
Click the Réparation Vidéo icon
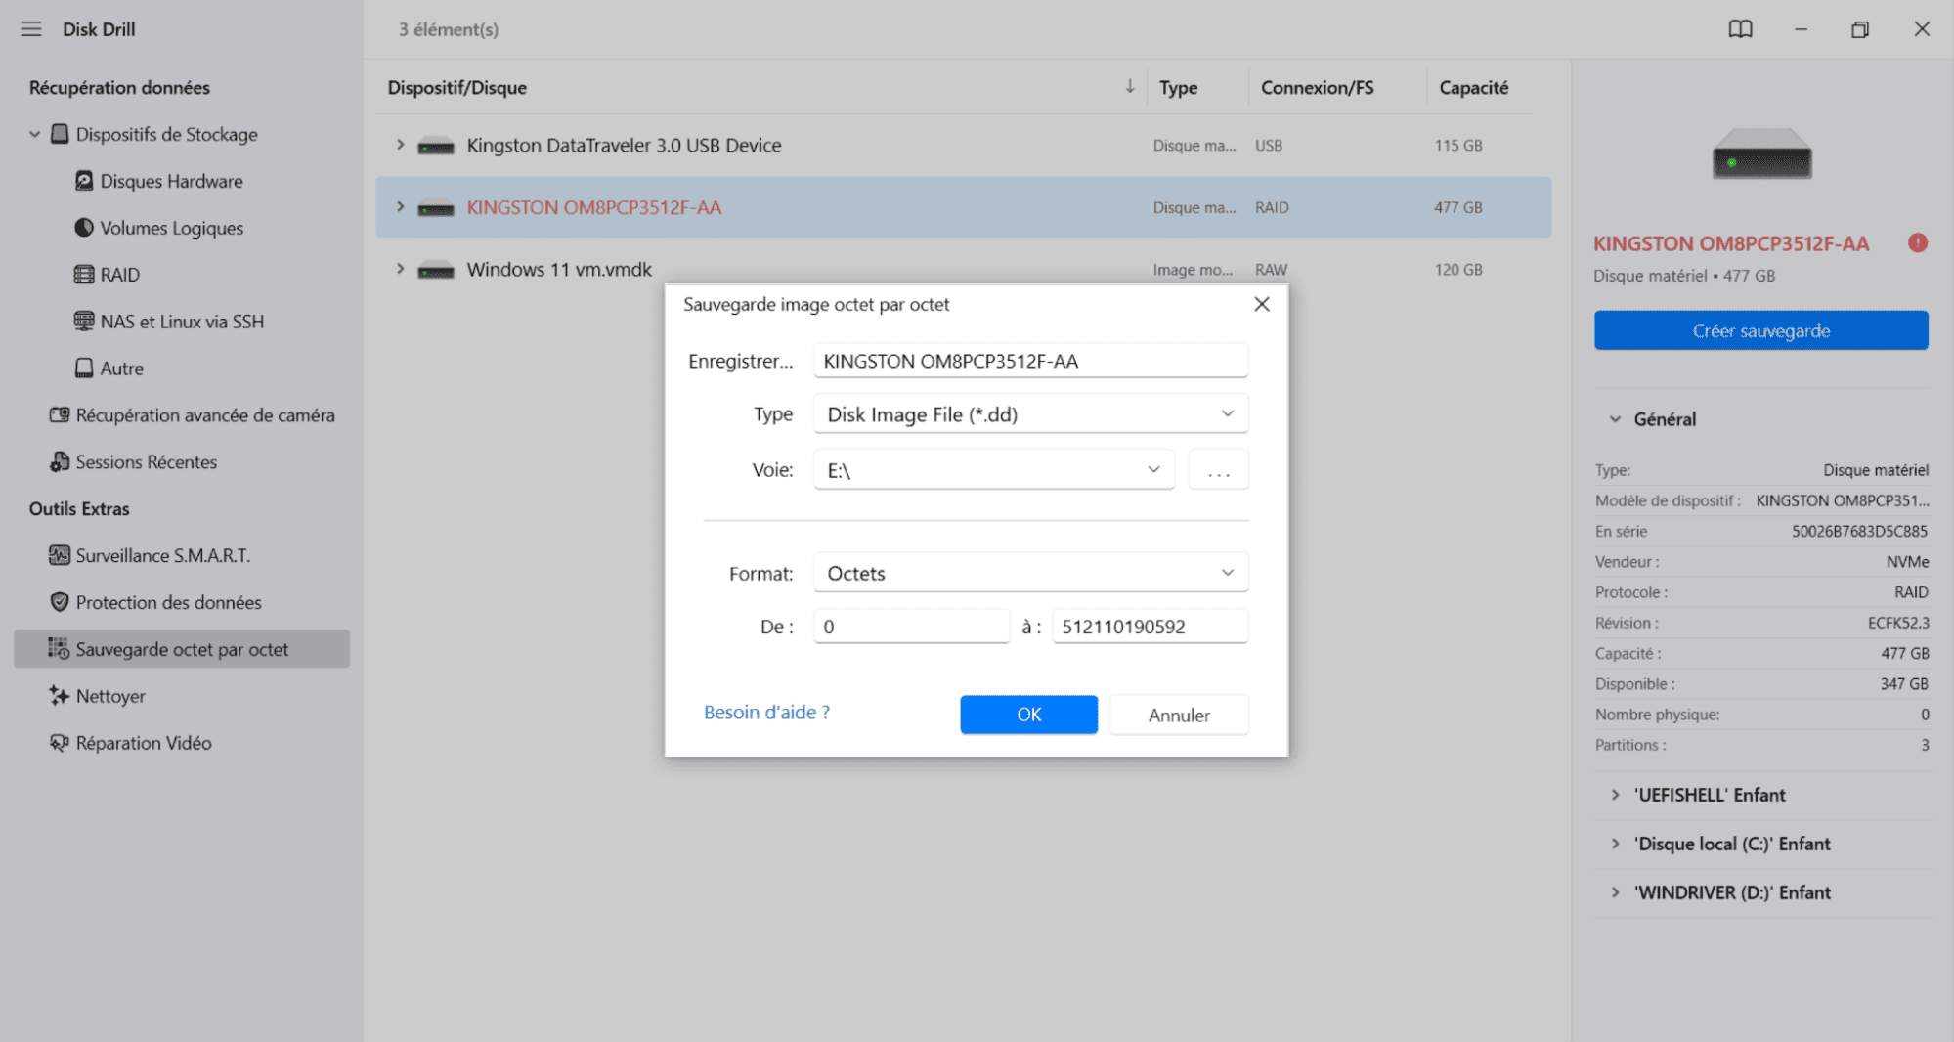(60, 743)
